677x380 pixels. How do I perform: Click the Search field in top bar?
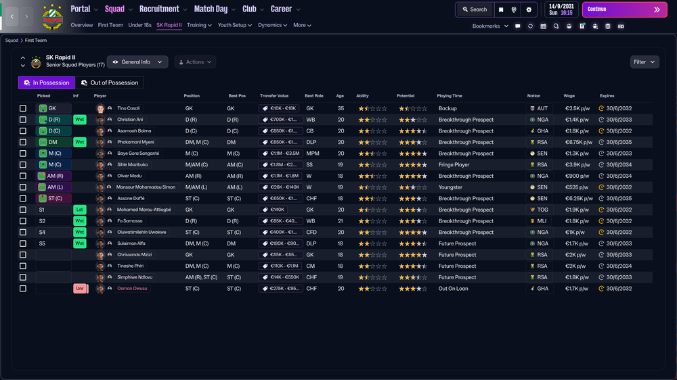[x=475, y=9]
